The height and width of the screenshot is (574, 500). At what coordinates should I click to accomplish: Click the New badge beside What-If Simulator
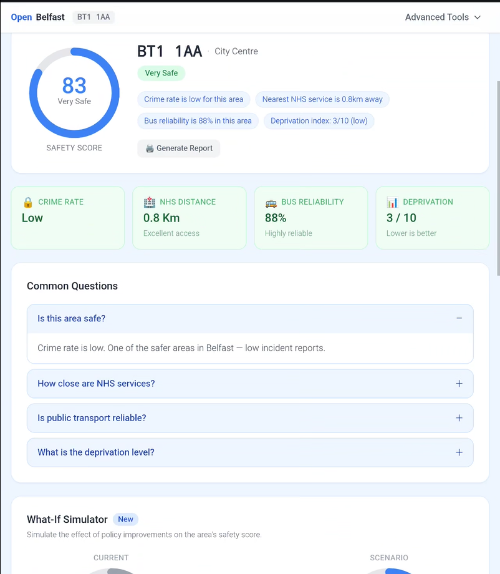point(125,519)
